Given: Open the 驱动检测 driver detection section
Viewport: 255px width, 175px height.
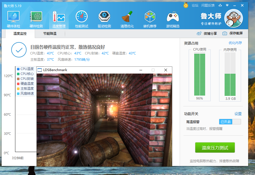Looking at the screenshot, I should 104,19.
